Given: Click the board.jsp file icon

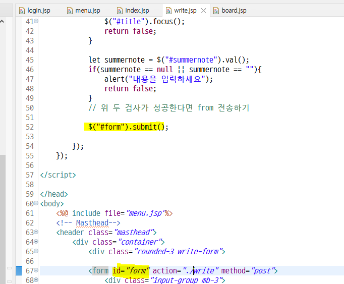Looking at the screenshot, I should [x=216, y=10].
